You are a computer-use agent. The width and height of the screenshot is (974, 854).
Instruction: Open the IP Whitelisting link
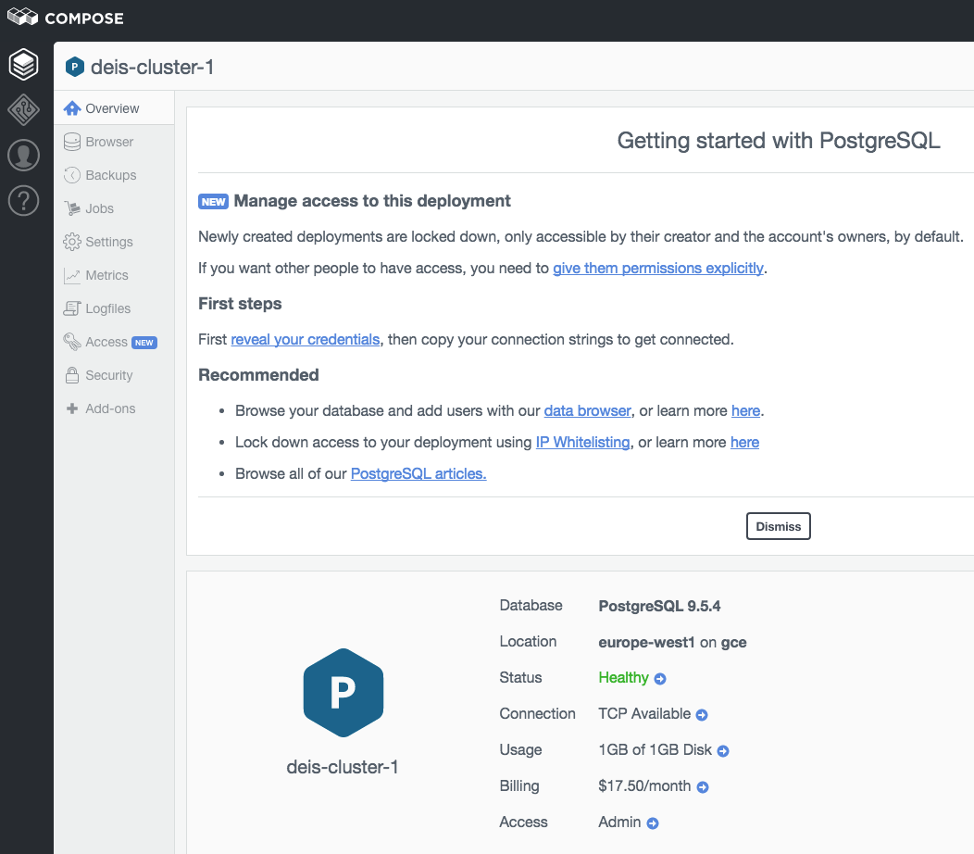click(x=582, y=442)
